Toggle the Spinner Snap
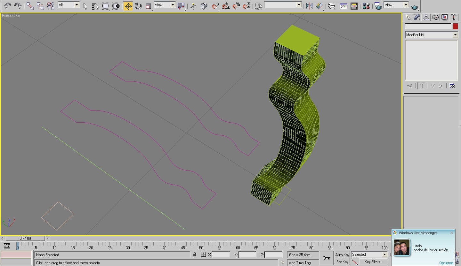Image resolution: width=461 pixels, height=266 pixels. coord(247,6)
